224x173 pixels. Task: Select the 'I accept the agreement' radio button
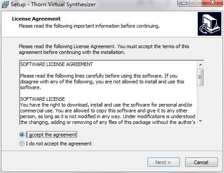(22, 135)
